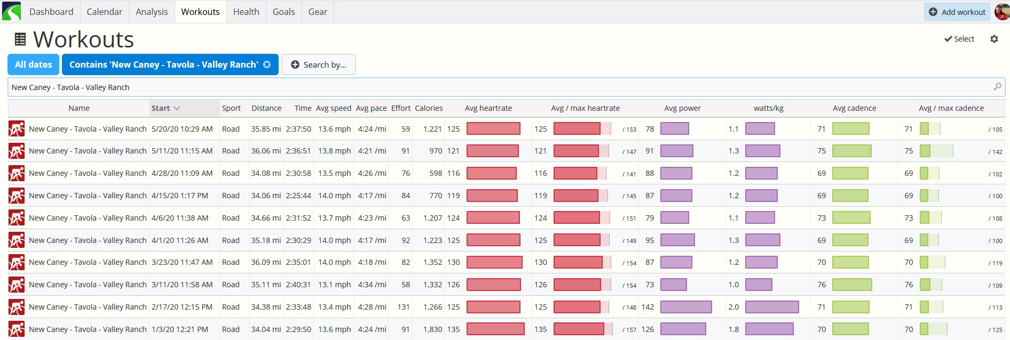Sort by Avg cadence column header
The height and width of the screenshot is (340, 1010).
pos(855,108)
